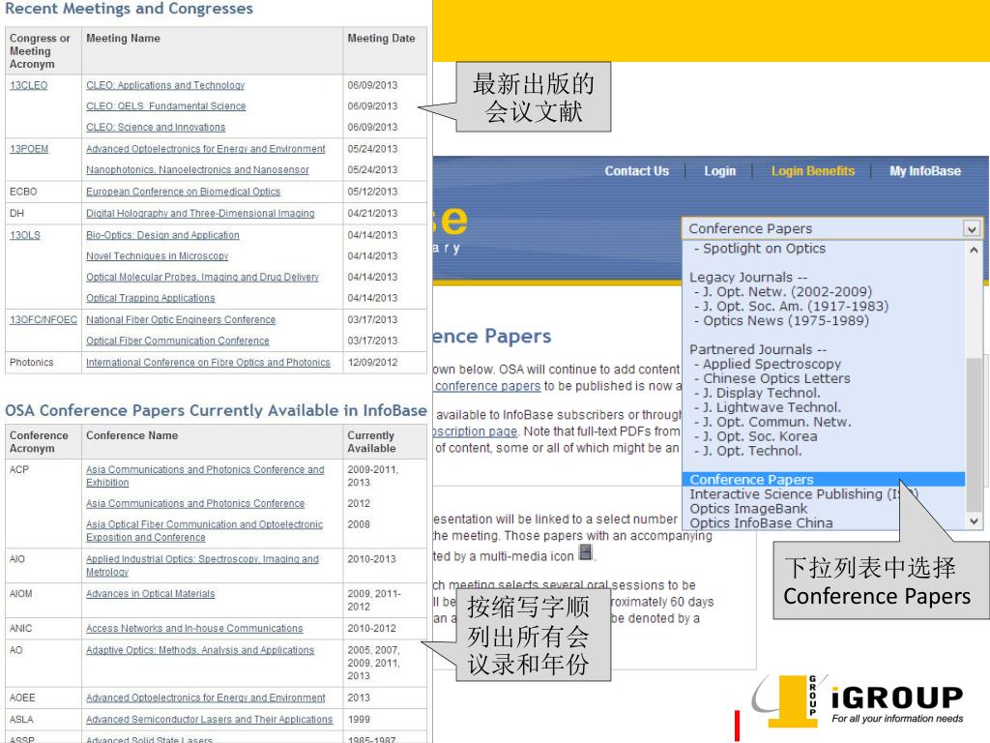Open Login in top navigation
This screenshot has width=990, height=743.
point(719,171)
